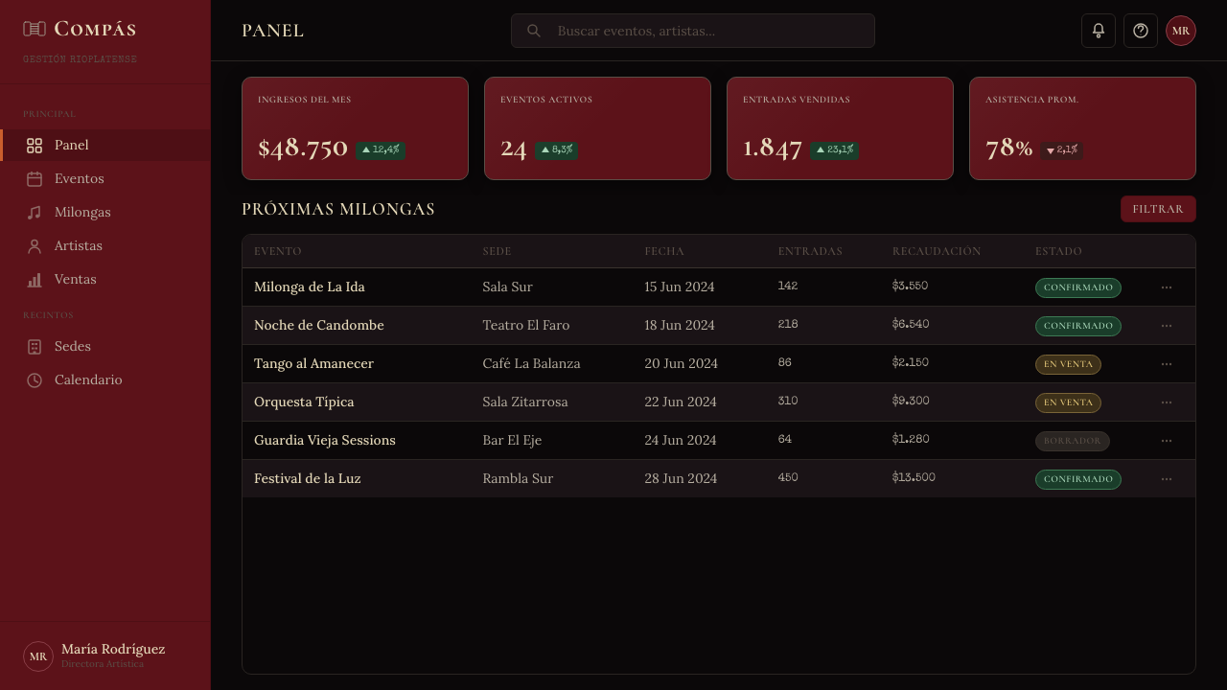
Task: Click revenue $13.500
Action: pos(914,477)
